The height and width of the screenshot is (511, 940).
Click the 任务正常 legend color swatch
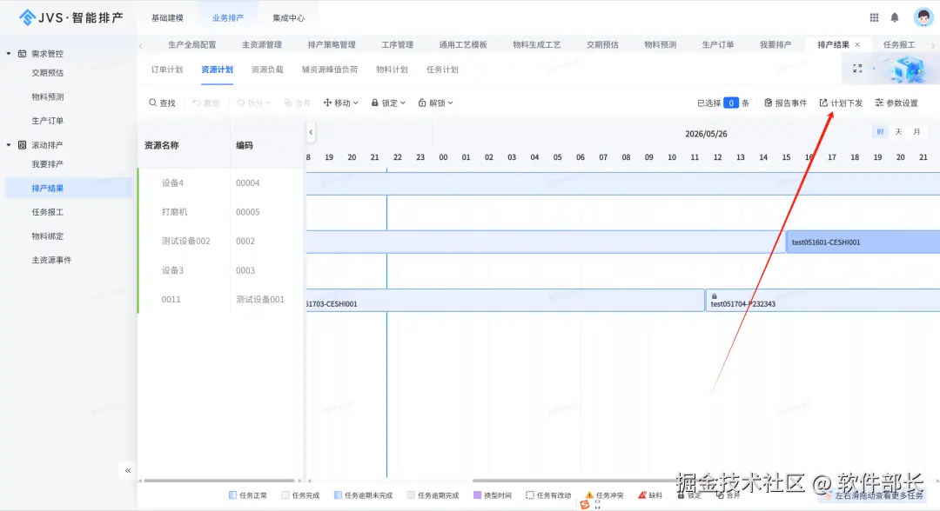[x=232, y=494]
